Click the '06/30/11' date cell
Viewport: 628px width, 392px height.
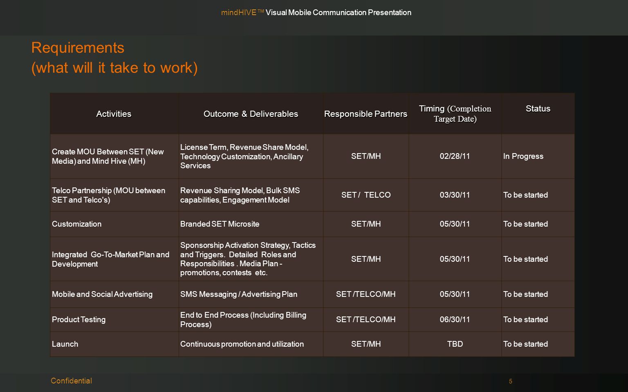(455, 319)
